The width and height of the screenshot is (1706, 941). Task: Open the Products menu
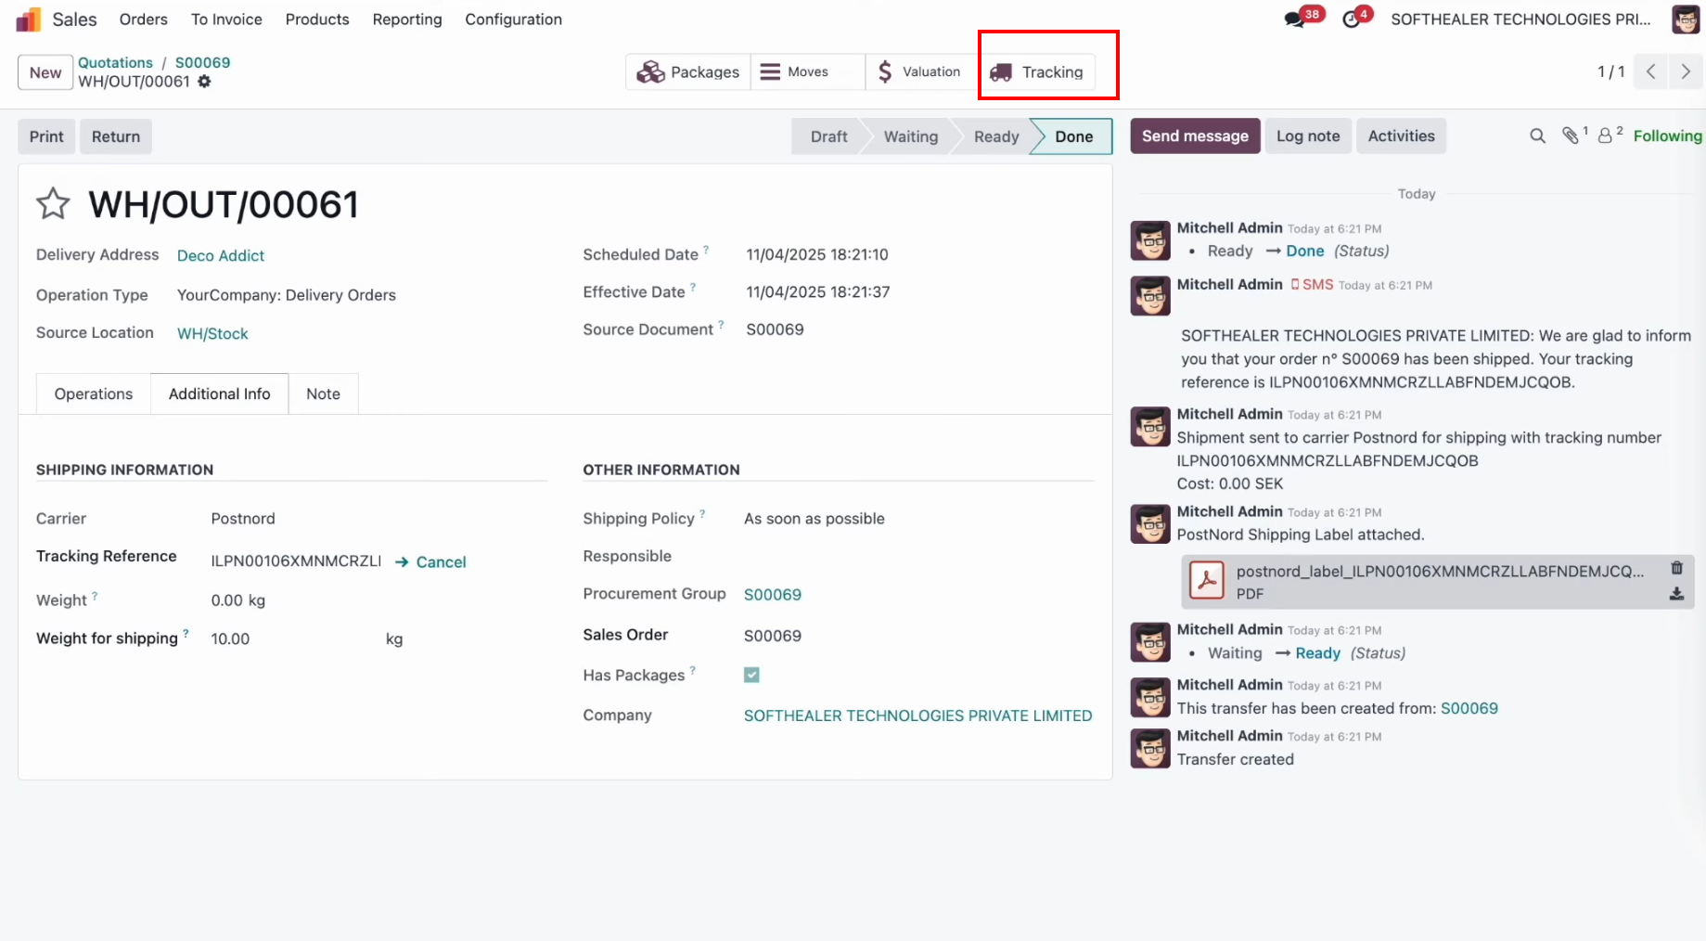[317, 19]
